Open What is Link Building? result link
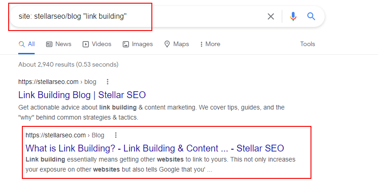 [155, 148]
